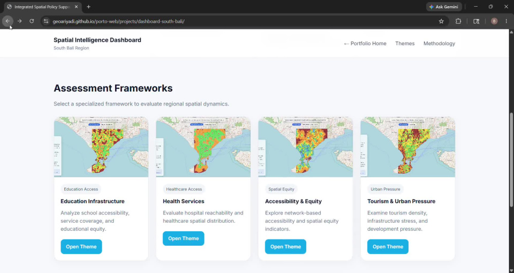
Task: Click the Education Infrastructure heading
Action: [93, 201]
